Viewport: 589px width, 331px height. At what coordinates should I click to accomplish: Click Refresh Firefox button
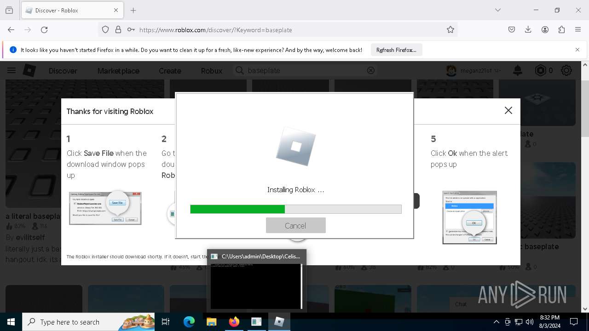396,50
